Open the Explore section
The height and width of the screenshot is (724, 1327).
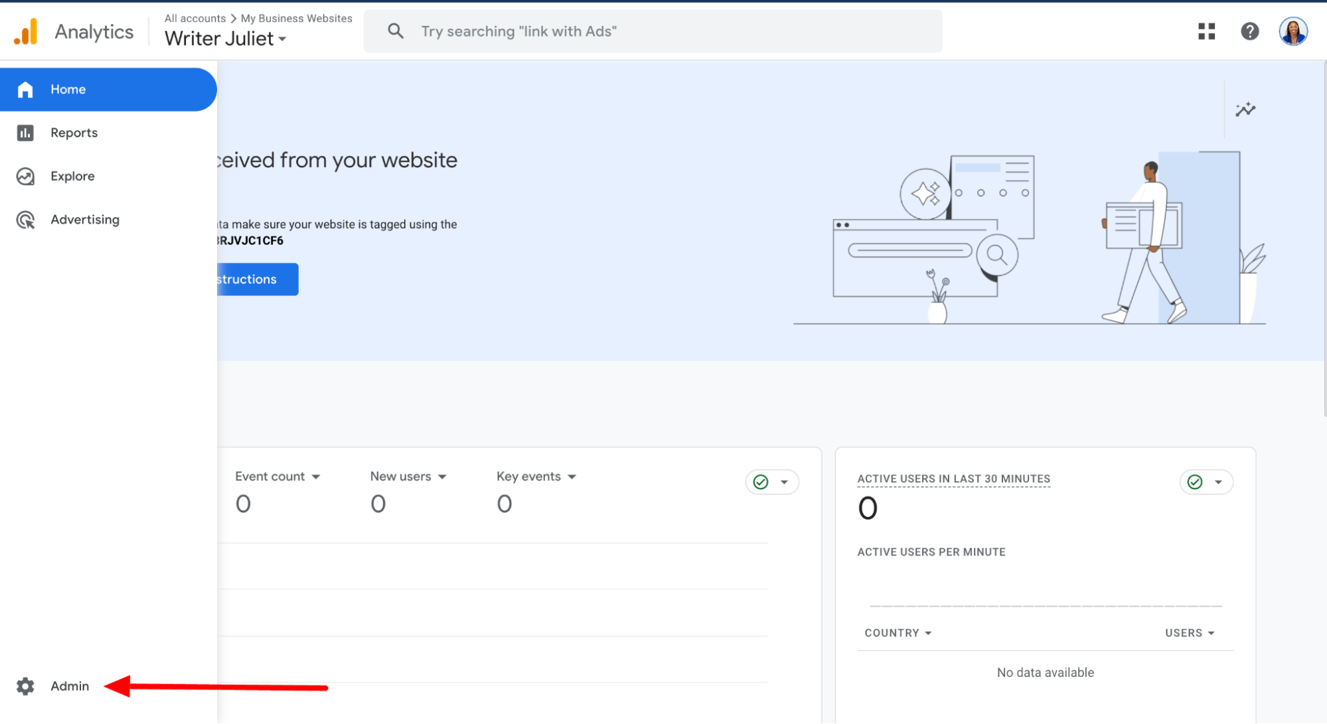point(108,177)
